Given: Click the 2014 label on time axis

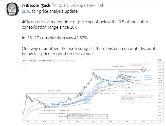Looking at the screenshot, I should [x=27, y=123].
